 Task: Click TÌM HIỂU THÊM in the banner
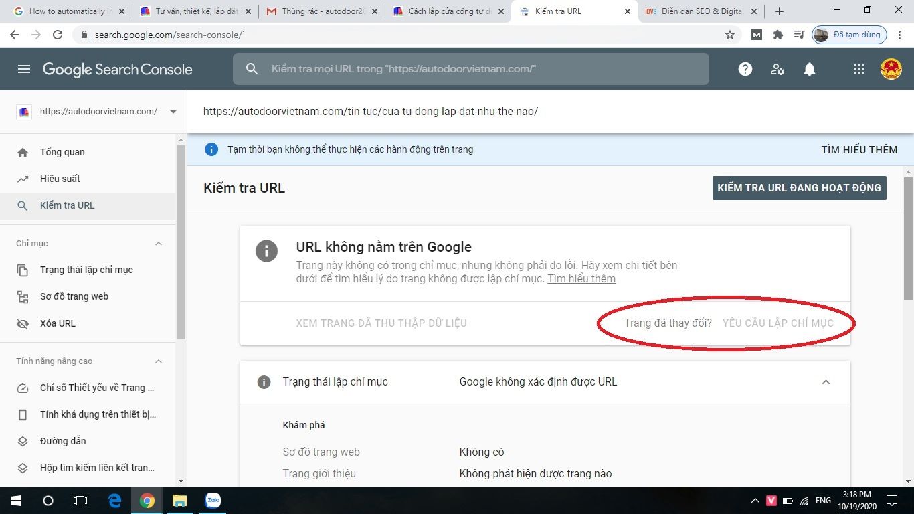pos(859,150)
